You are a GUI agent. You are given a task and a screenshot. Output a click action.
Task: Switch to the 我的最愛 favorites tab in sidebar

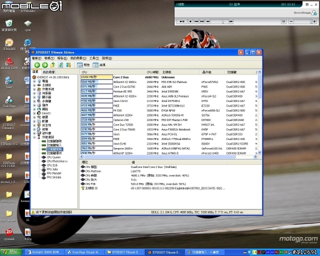pyautogui.click(x=49, y=72)
